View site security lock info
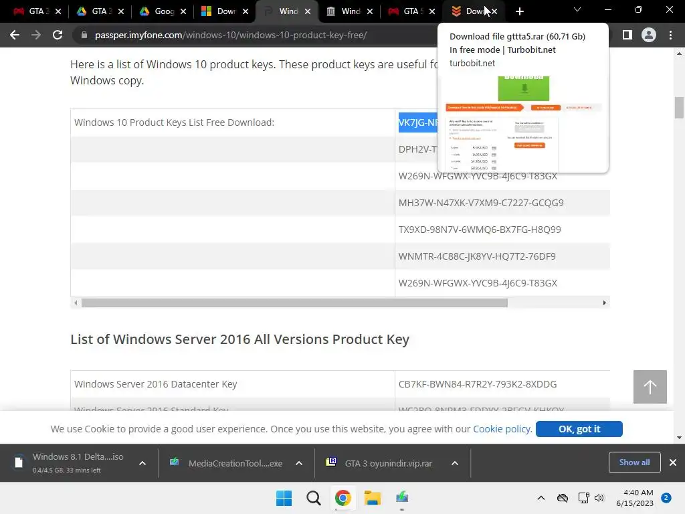The image size is (685, 514). point(84,35)
